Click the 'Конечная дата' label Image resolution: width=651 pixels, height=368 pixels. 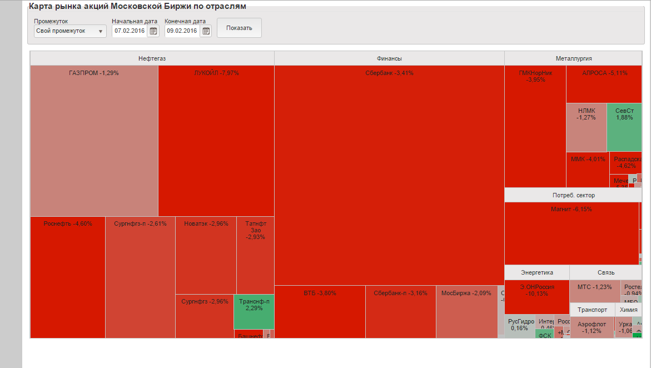click(185, 21)
